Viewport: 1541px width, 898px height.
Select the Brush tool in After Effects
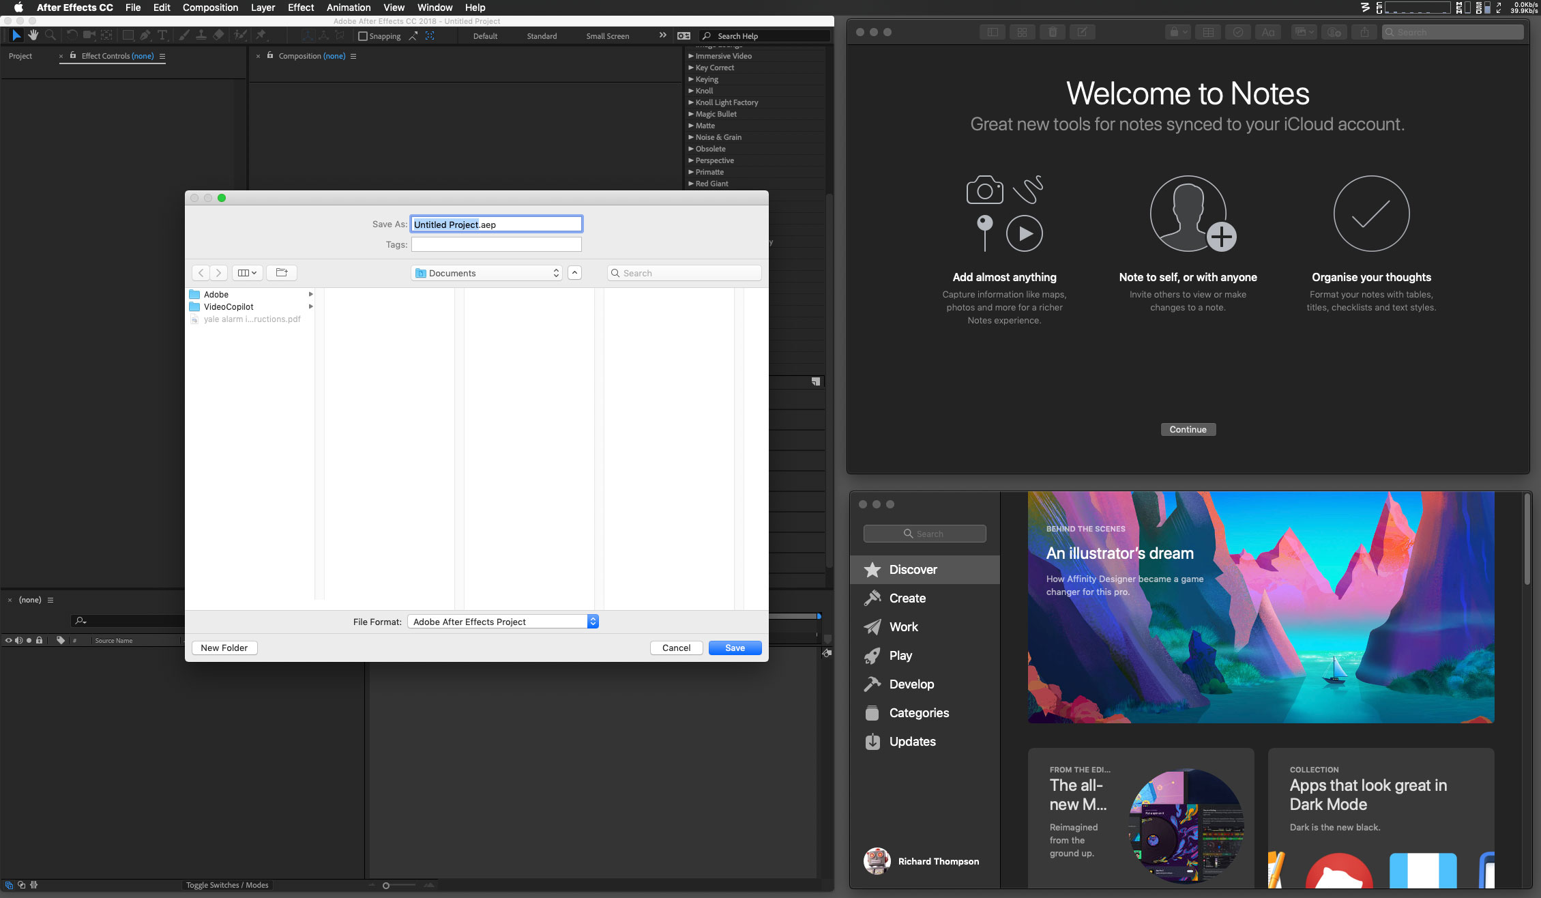pyautogui.click(x=184, y=35)
